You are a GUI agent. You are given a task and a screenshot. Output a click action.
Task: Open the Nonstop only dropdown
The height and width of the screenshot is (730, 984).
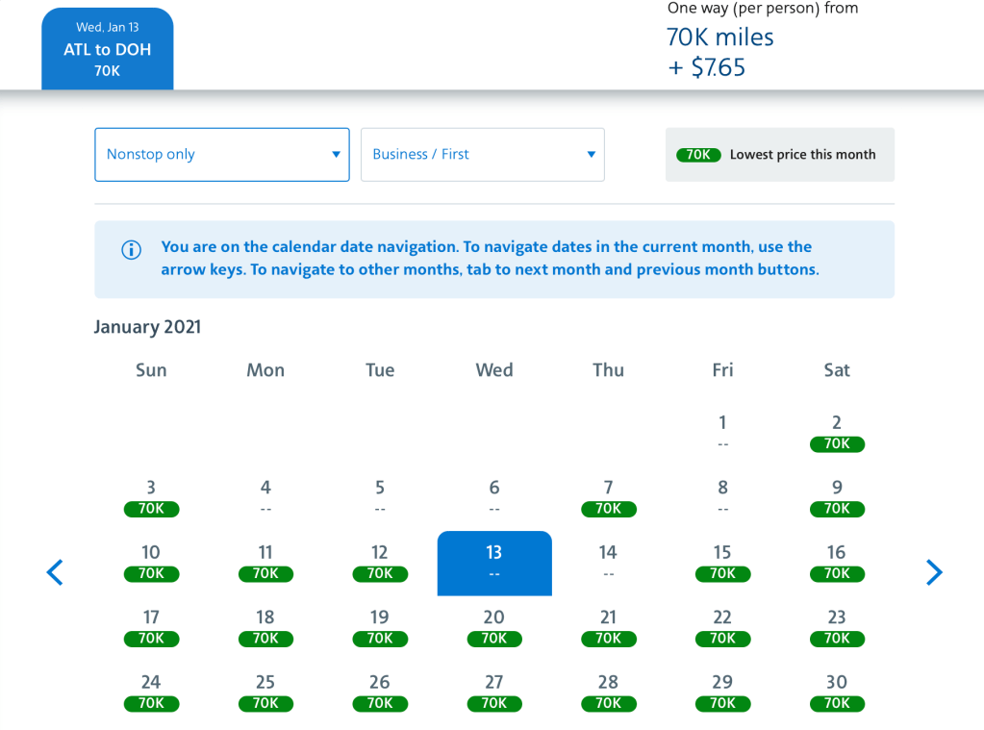click(x=222, y=155)
